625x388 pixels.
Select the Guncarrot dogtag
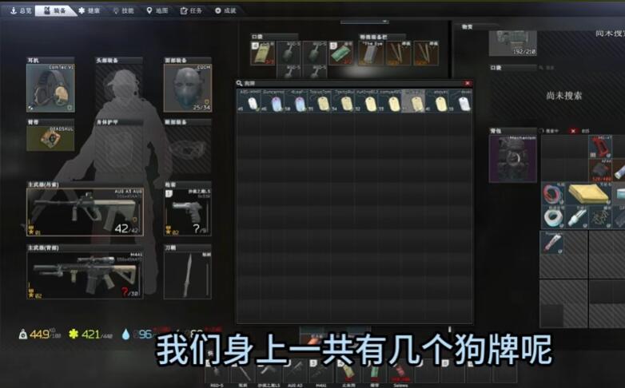point(273,101)
